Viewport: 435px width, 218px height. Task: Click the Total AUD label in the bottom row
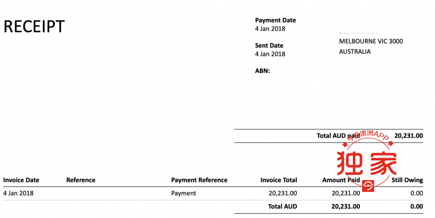[282, 207]
